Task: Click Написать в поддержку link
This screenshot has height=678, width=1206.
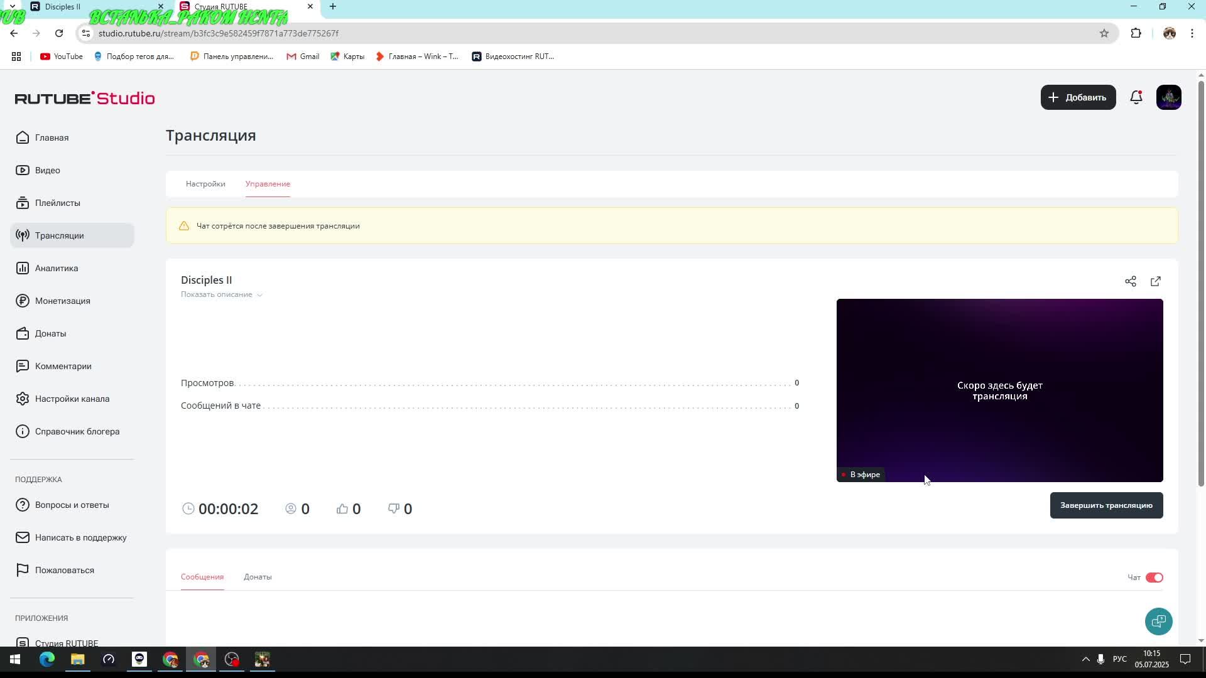Action: tap(80, 537)
